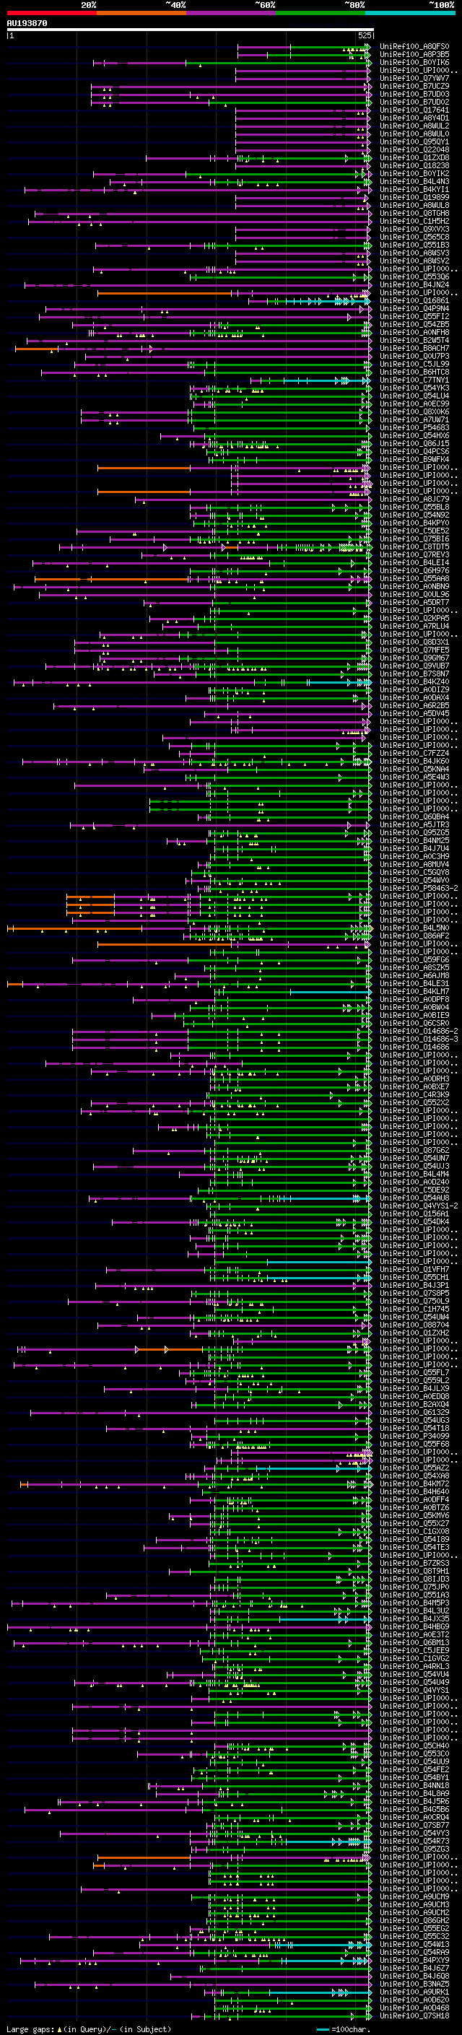Click the UniRef100_O14686-2 label

(419, 1032)
